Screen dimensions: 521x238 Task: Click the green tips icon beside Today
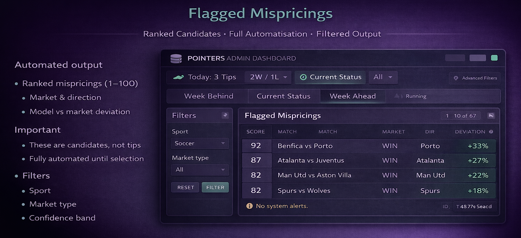pyautogui.click(x=179, y=77)
